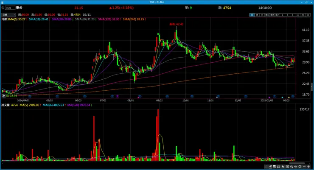Click the SMA(20) 29.80 indicator label

[62, 19]
